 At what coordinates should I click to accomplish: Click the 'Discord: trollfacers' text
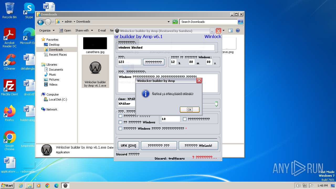click(170, 159)
